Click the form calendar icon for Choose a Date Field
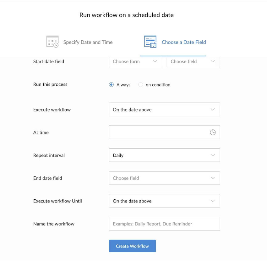The width and height of the screenshot is (267, 262). 150,42
